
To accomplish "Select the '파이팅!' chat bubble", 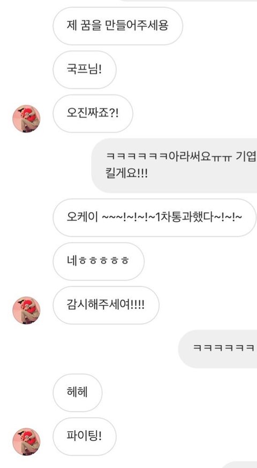I will (85, 436).
